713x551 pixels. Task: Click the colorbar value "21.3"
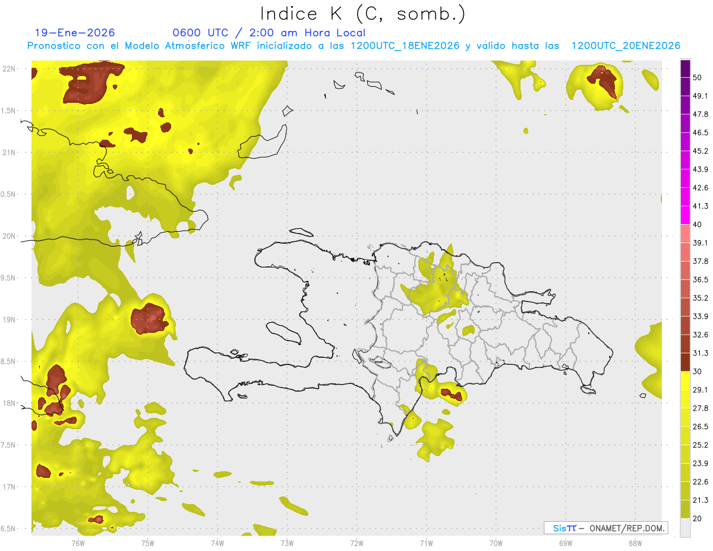click(701, 500)
